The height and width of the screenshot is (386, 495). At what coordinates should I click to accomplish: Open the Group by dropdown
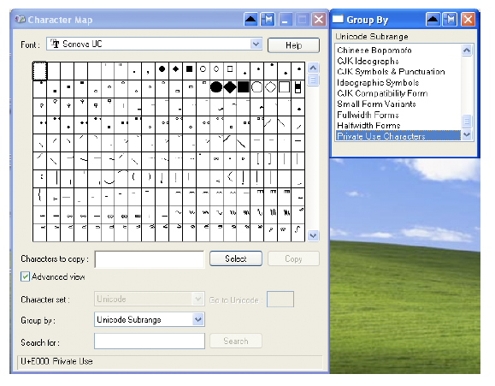click(x=198, y=319)
